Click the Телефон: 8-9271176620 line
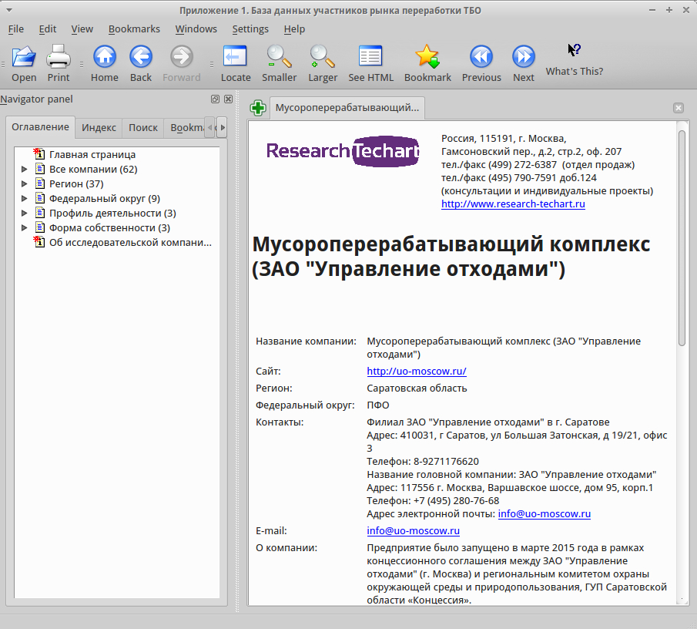This screenshot has height=629, width=697. coord(423,461)
